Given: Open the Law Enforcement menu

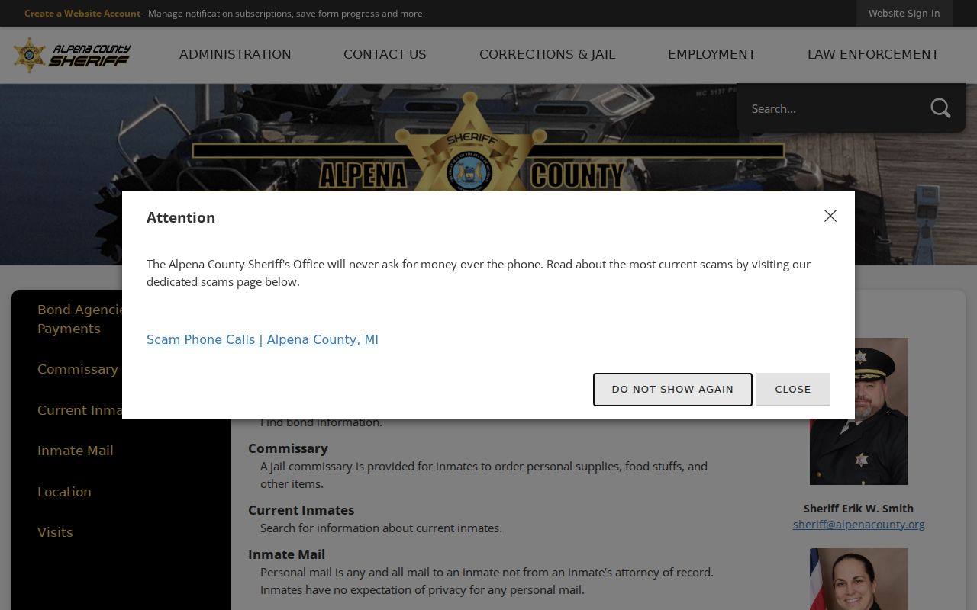Looking at the screenshot, I should coord(873,55).
